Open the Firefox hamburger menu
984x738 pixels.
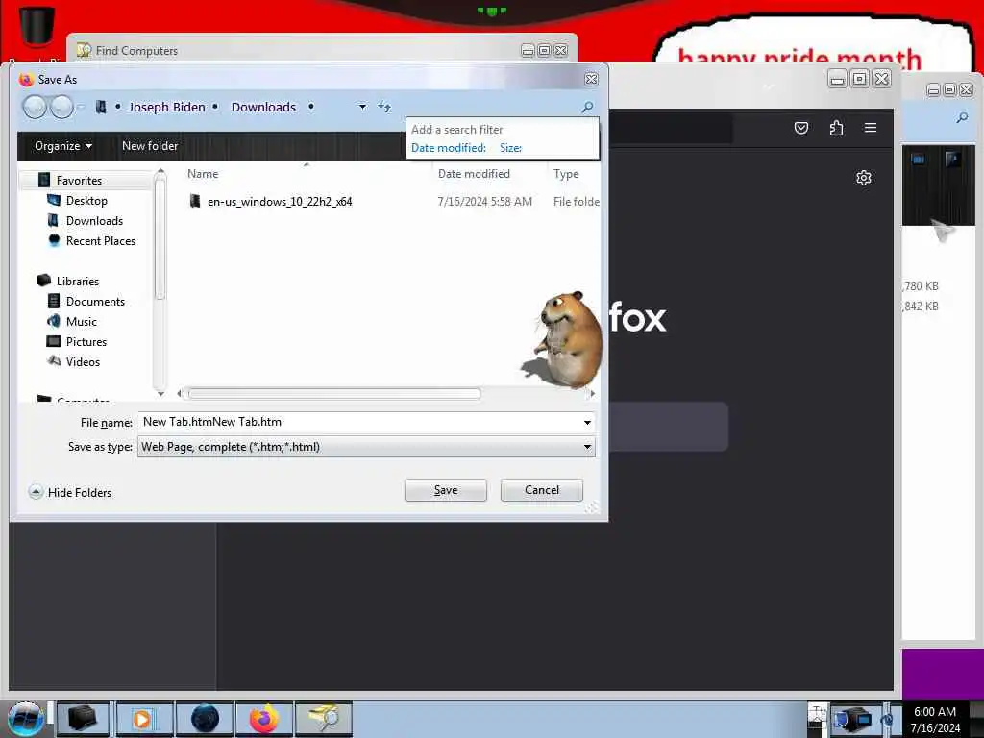point(871,128)
